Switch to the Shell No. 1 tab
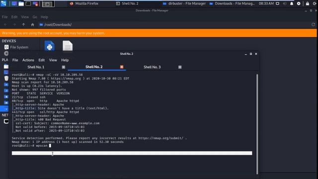Image resolution: width=318 pixels, height=179 pixels. pos(36,67)
